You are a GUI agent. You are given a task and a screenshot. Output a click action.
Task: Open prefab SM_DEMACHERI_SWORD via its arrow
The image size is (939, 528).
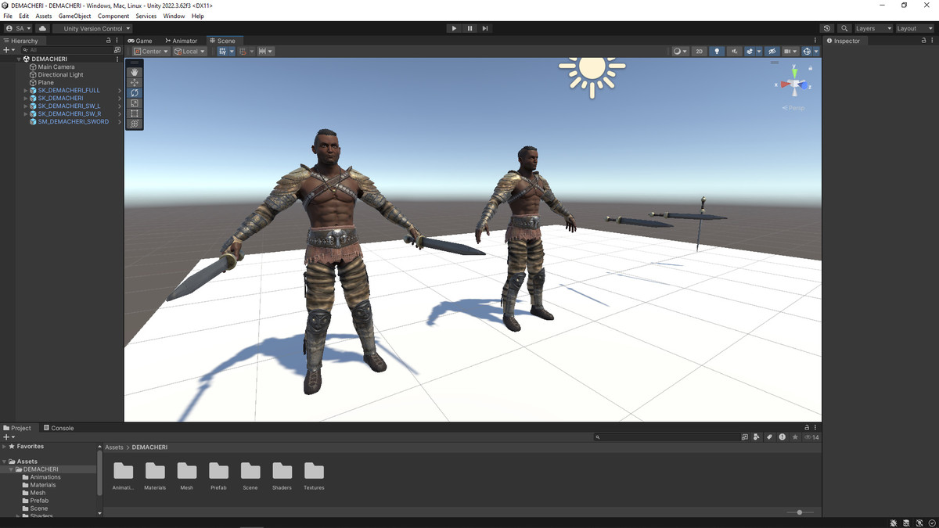pos(120,122)
